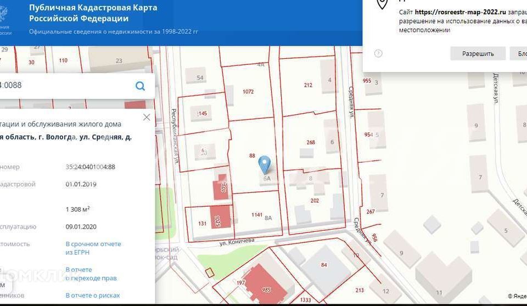Select parcel 1072 on the map
The image size is (527, 306).
click(x=248, y=91)
